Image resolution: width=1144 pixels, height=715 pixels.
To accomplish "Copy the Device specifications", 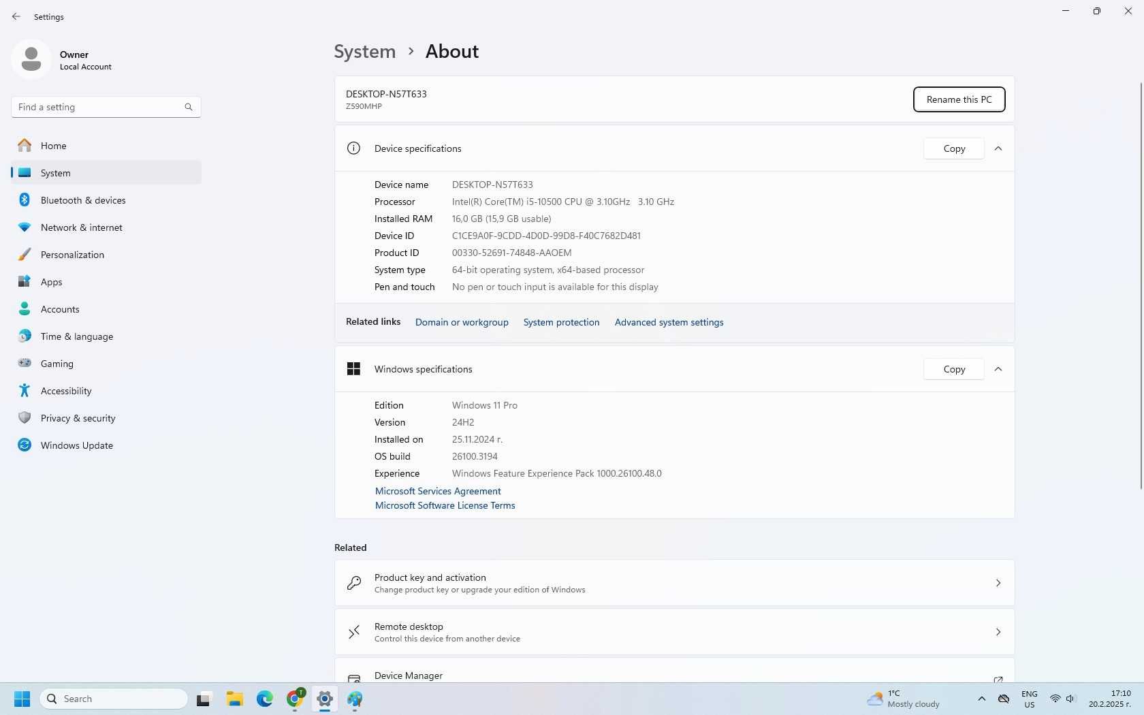I will click(954, 148).
